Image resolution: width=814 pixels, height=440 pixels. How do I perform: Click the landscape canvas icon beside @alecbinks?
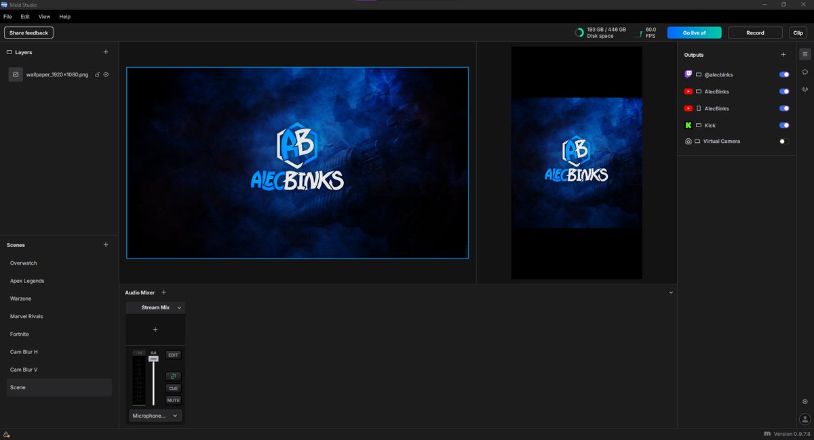pos(699,74)
